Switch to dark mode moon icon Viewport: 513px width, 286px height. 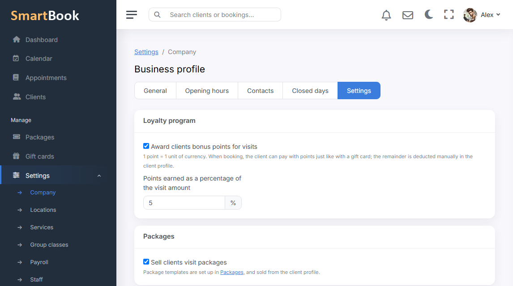pos(428,14)
